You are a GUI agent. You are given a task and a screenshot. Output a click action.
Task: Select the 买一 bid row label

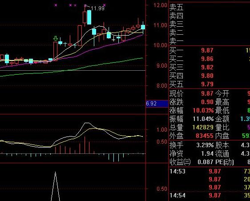[x=176, y=51]
